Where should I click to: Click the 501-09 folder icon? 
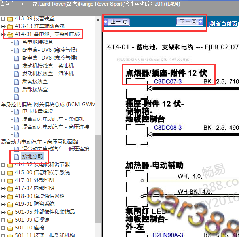pos(10,220)
